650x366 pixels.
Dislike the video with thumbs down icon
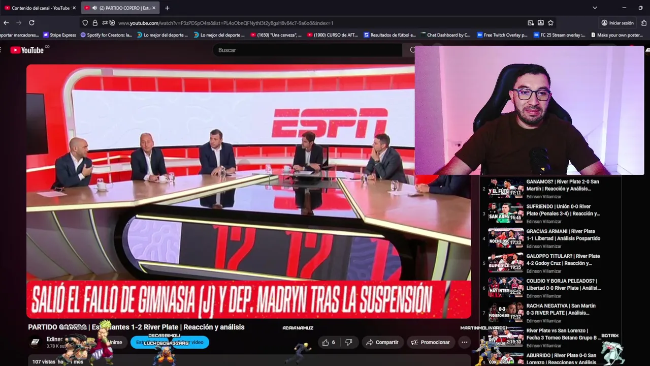(x=349, y=342)
